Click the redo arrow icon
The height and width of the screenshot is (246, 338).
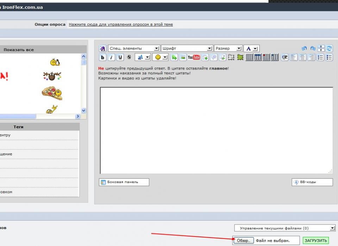click(x=313, y=49)
